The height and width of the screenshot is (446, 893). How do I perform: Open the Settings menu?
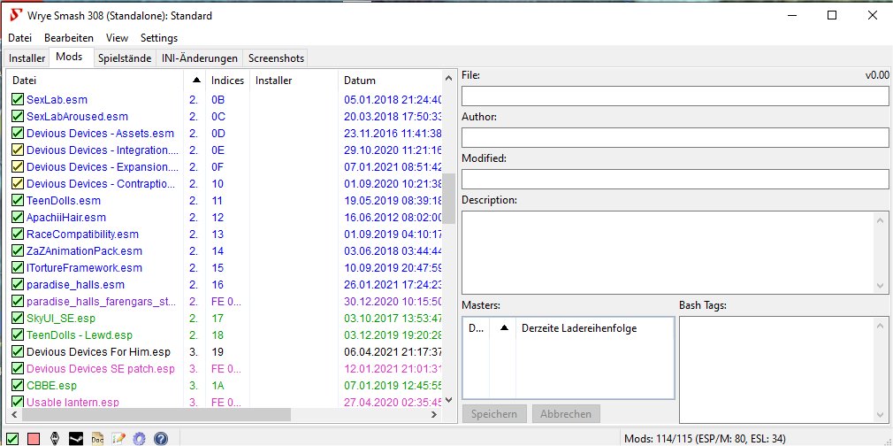click(159, 38)
